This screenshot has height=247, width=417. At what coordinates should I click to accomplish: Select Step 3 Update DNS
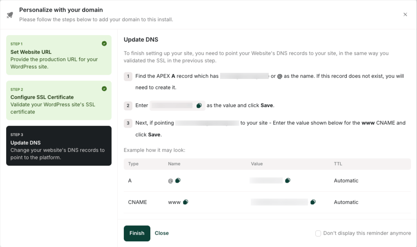tap(59, 146)
